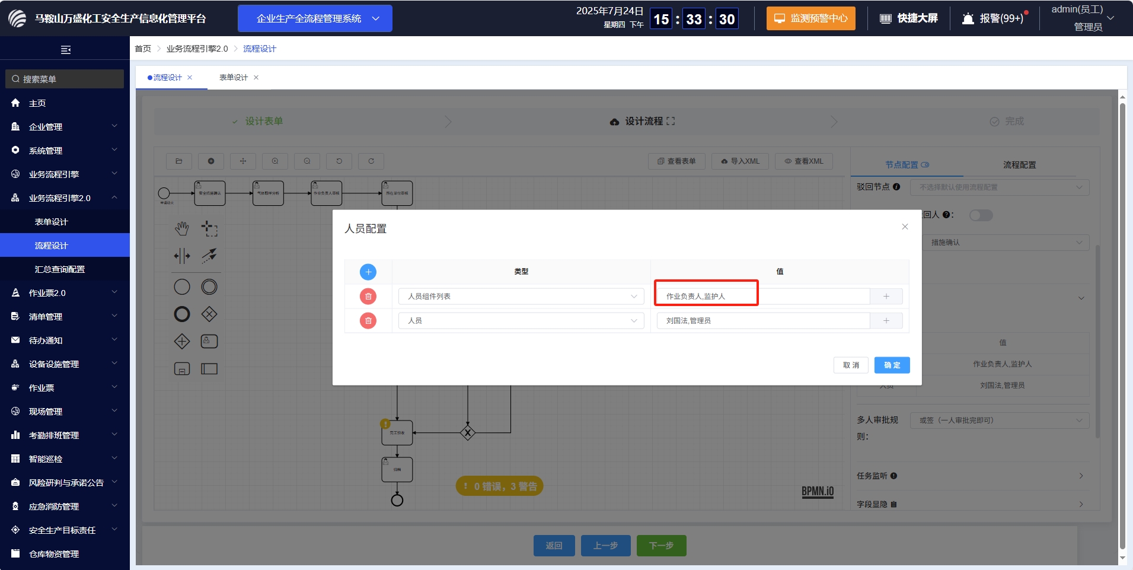Click the blue add-row plus icon in the dialog
The height and width of the screenshot is (570, 1133).
[368, 272]
